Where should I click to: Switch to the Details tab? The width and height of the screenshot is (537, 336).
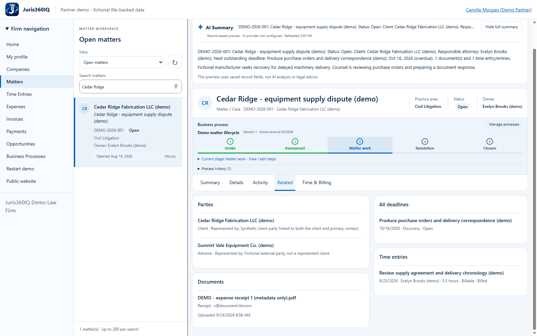tap(236, 182)
